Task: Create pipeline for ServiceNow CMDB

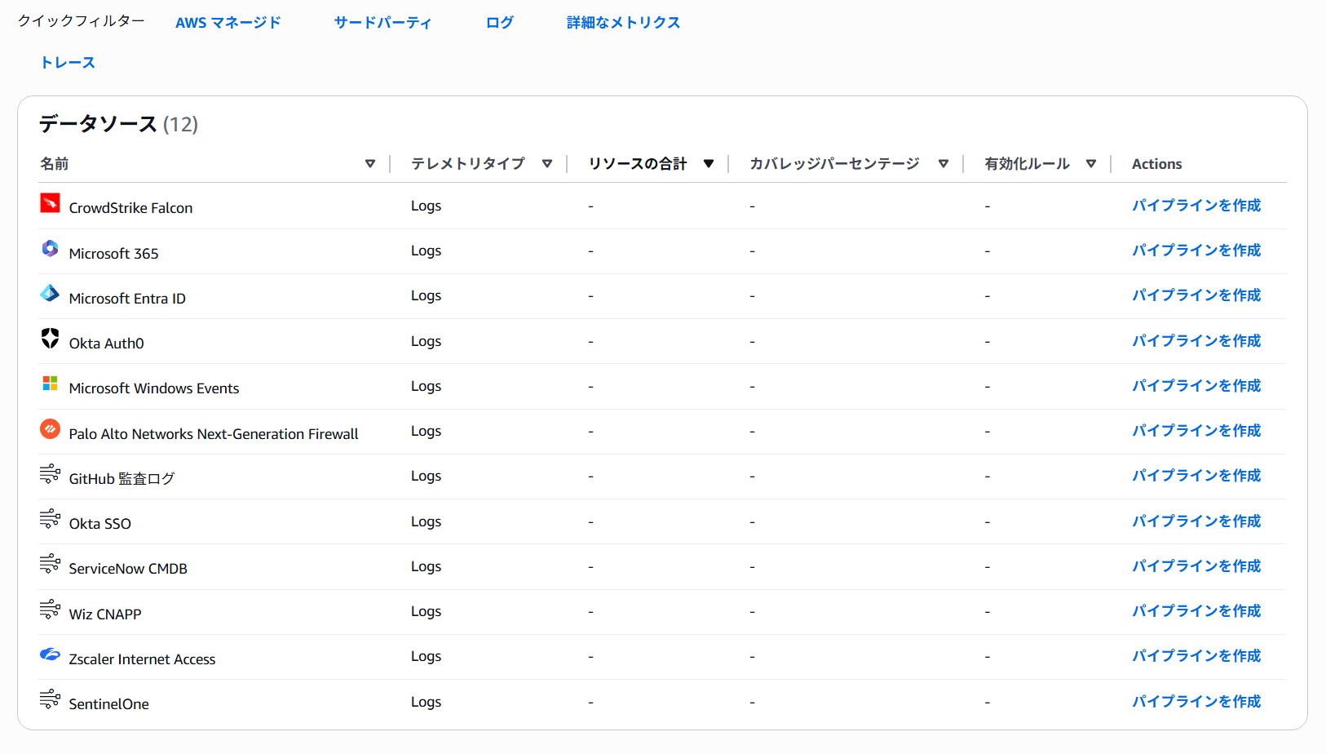Action: (1196, 566)
